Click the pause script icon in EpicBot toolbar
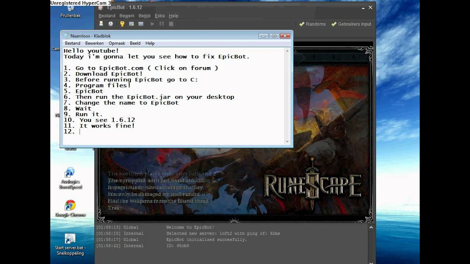The width and height of the screenshot is (470, 264). coord(162,24)
